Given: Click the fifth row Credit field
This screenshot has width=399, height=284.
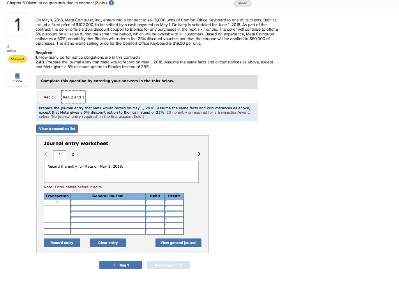Looking at the screenshot, I should [174, 226].
